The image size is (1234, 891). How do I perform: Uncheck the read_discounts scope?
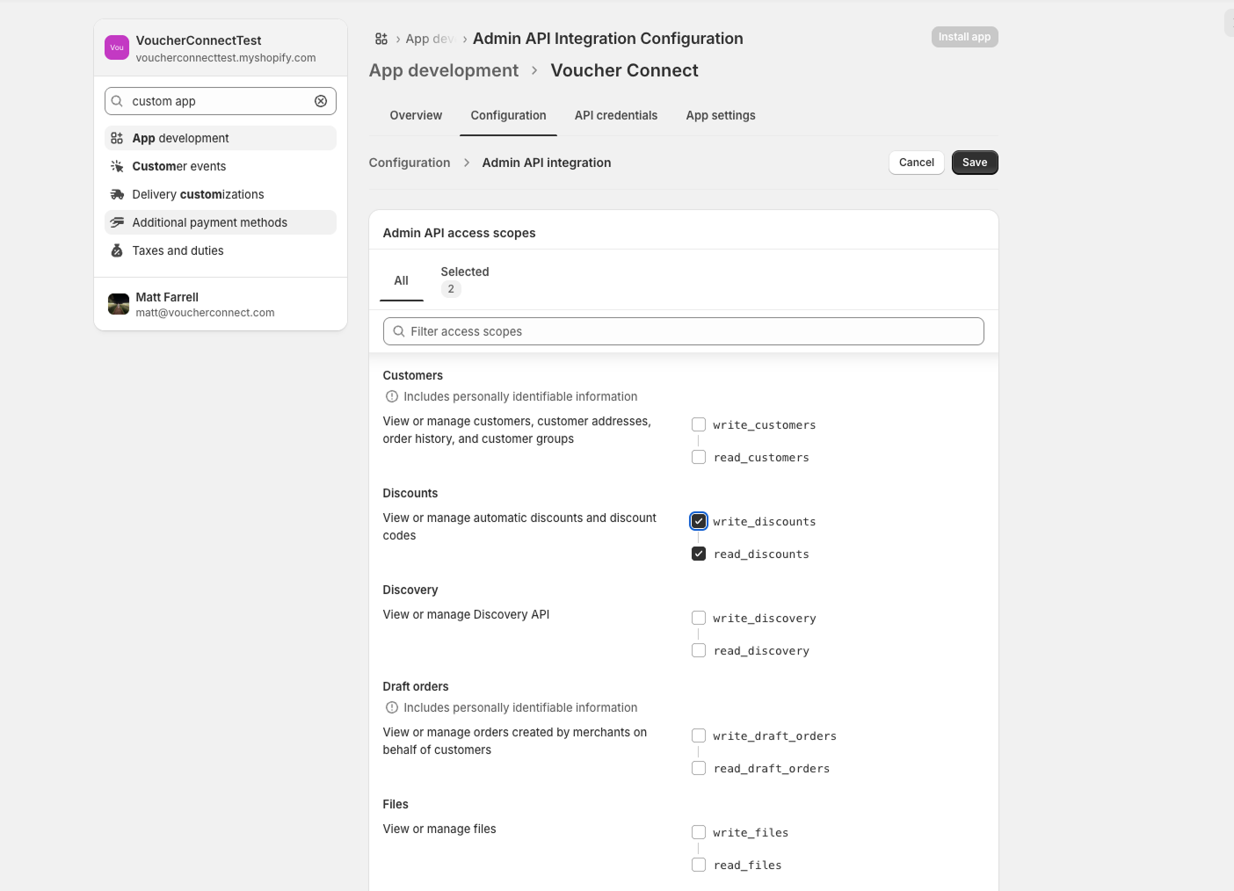click(x=699, y=554)
